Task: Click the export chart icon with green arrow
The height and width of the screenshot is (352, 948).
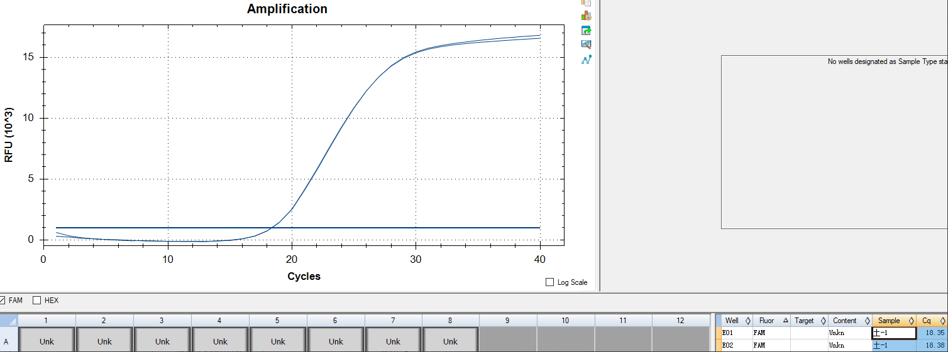Action: click(586, 30)
